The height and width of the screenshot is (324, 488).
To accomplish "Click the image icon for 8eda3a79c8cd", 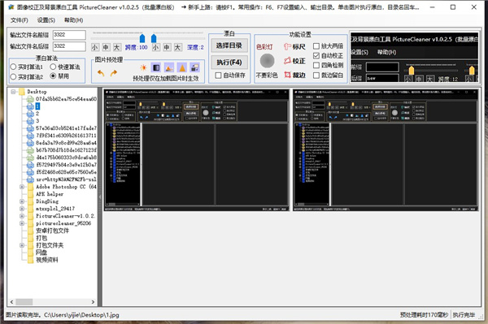I will tap(30, 143).
